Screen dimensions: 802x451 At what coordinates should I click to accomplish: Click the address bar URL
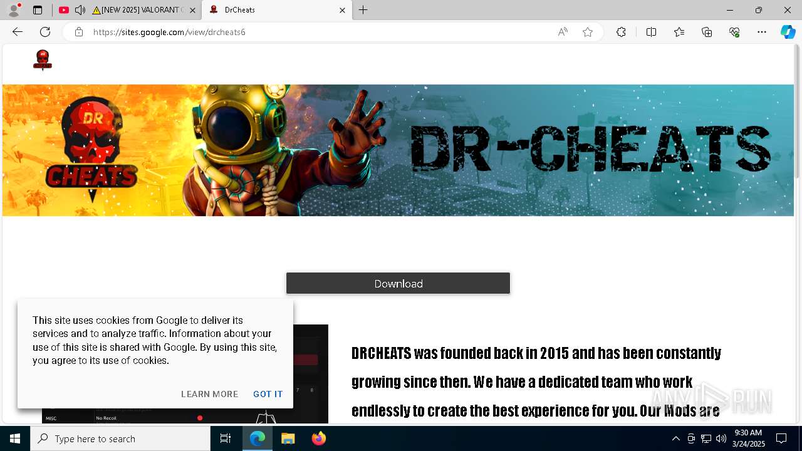pyautogui.click(x=169, y=32)
